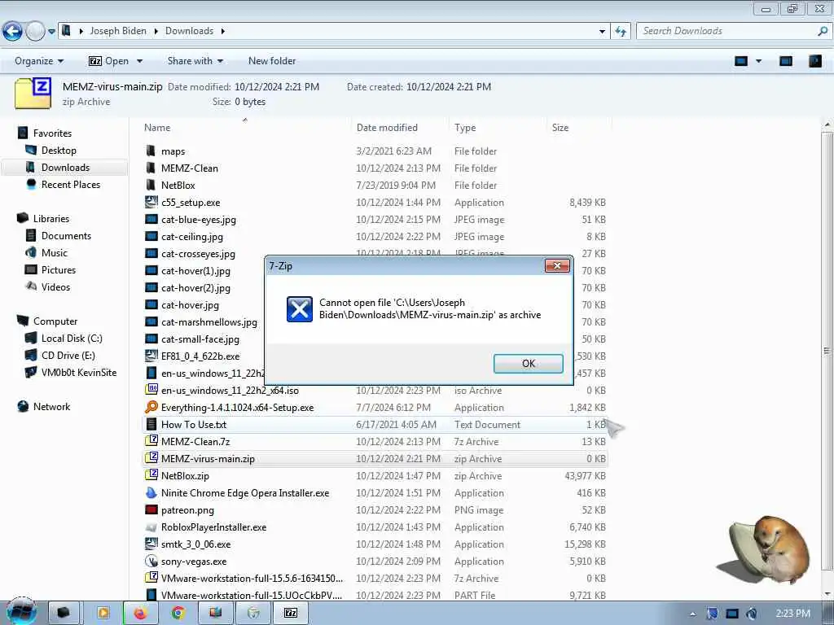Image resolution: width=834 pixels, height=625 pixels.
Task: Open Firefox from the taskbar
Action: (x=140, y=614)
